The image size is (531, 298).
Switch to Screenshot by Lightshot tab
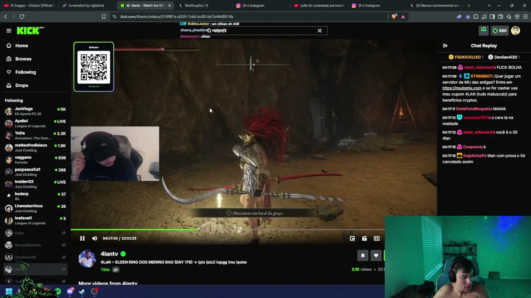tap(86, 5)
